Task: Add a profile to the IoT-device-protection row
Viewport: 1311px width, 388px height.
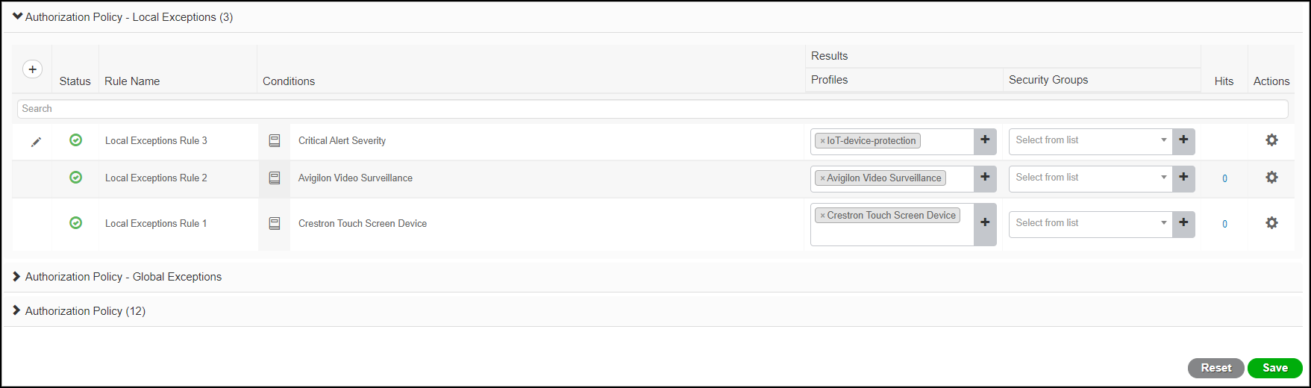Action: [x=985, y=140]
